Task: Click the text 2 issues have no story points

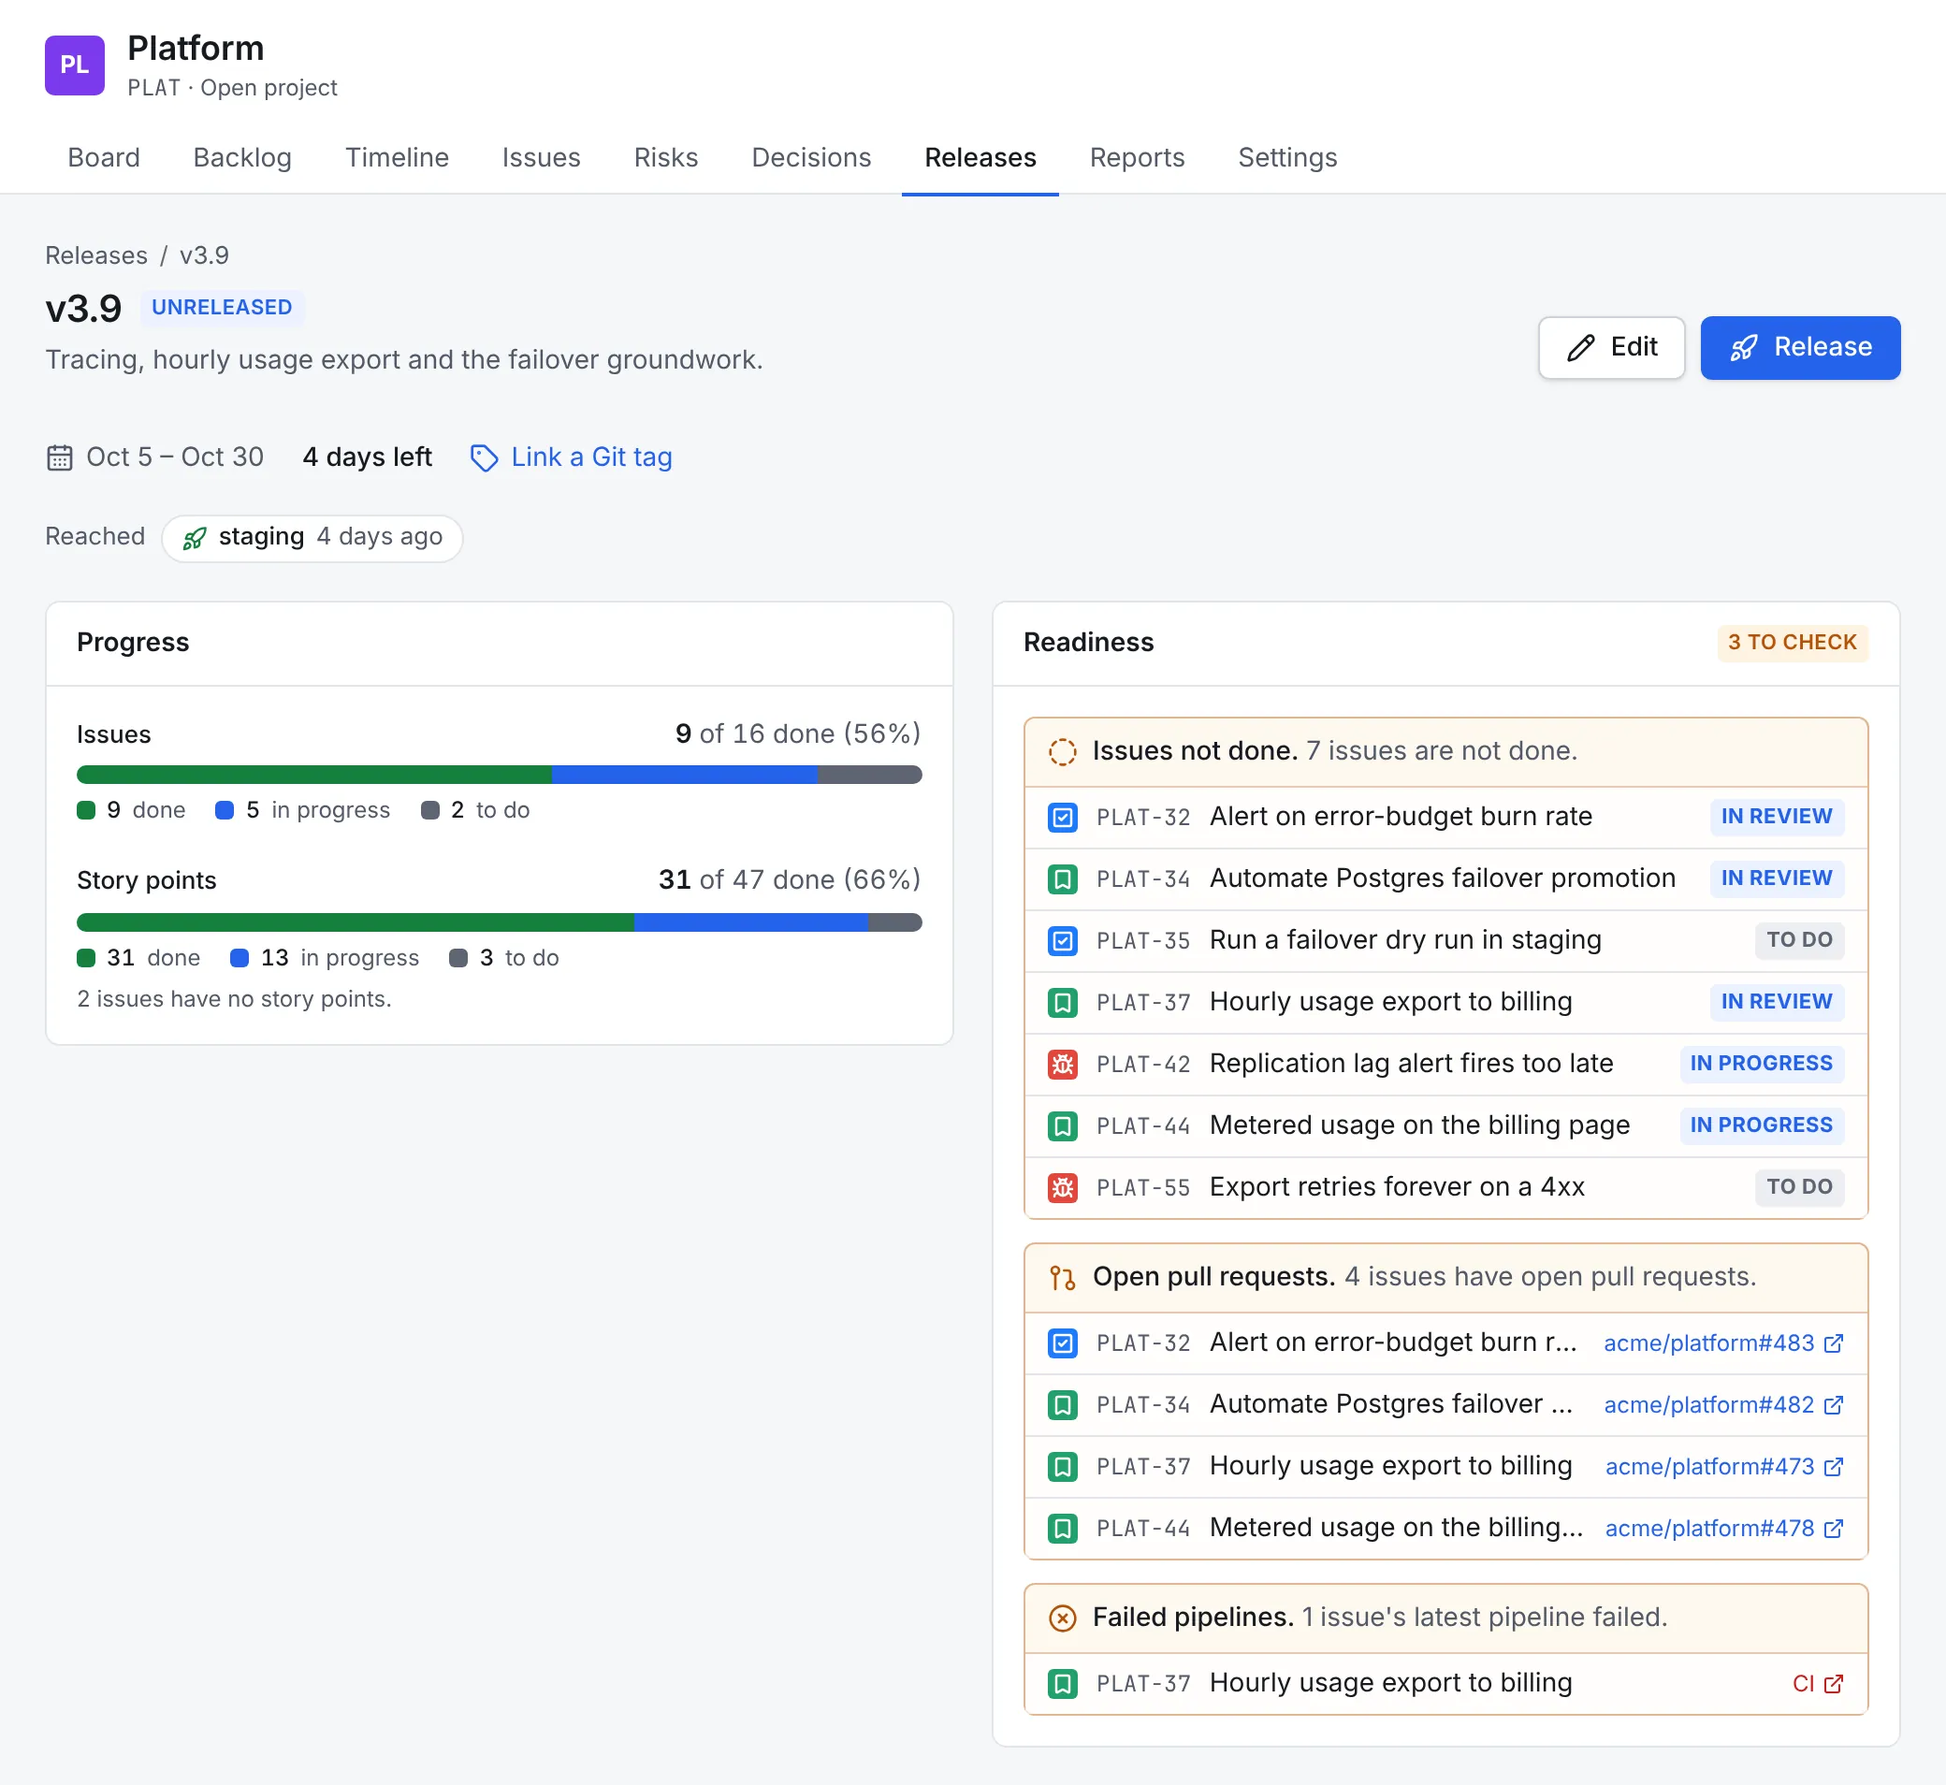Action: [x=235, y=999]
